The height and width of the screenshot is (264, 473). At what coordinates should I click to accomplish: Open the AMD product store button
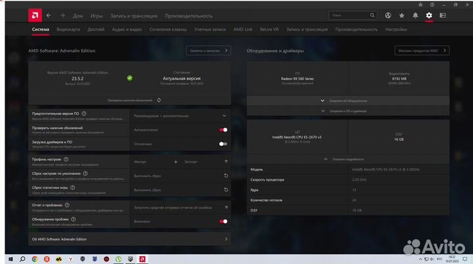[422, 51]
